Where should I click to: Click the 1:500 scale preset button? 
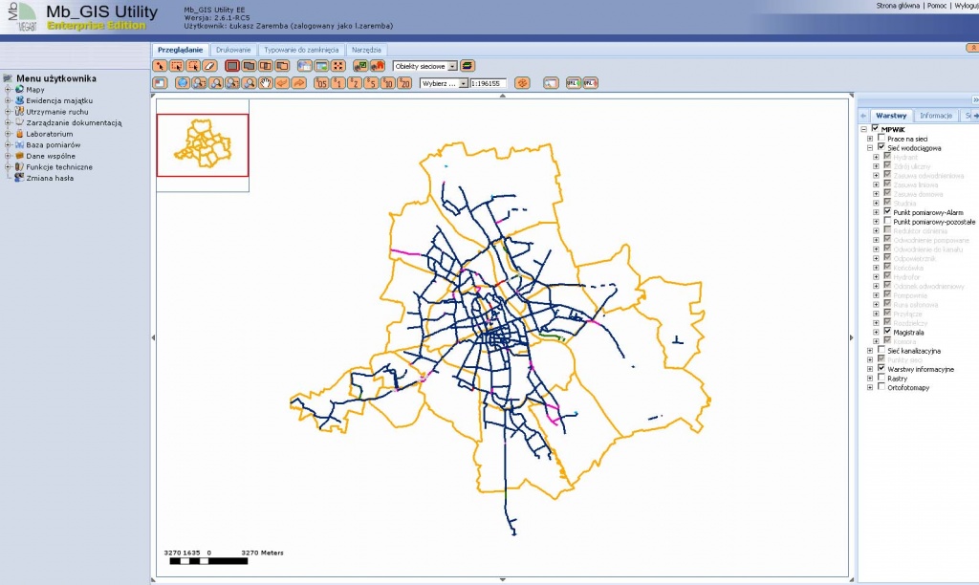pos(321,83)
